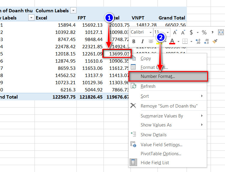The width and height of the screenshot is (225, 172).
Task: Expand the font color dropdown arrow
Action: pos(178,41)
